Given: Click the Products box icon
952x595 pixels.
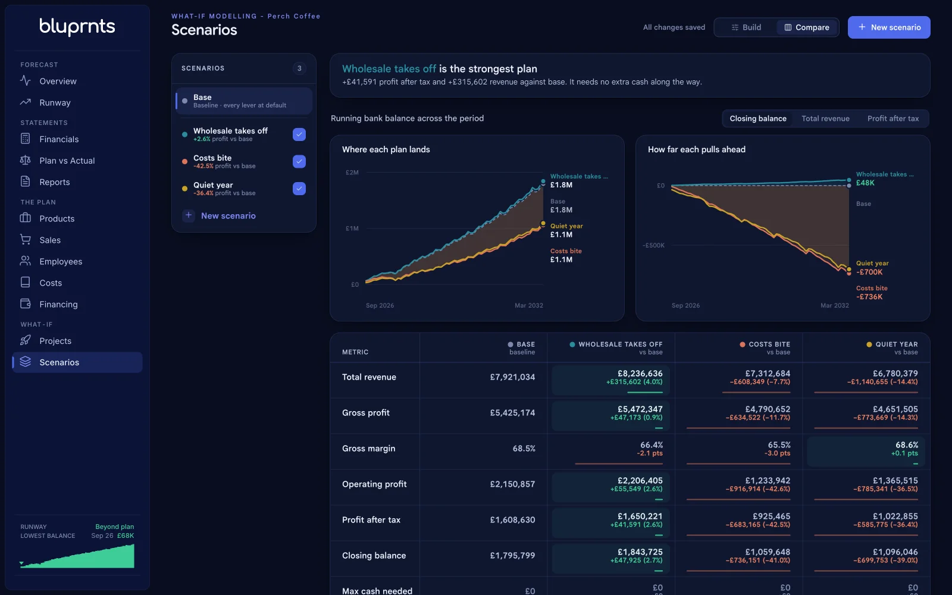Looking at the screenshot, I should (25, 218).
